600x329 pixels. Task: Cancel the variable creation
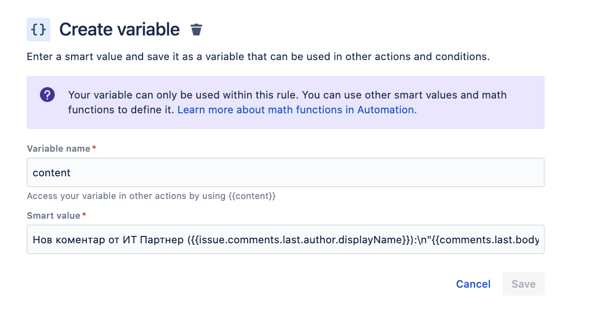click(473, 284)
